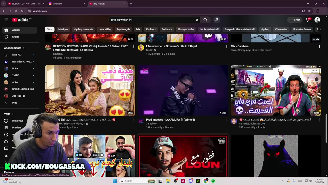This screenshot has height=185, width=328.
Task: Open the taskbar weather widget
Action: click(13, 181)
